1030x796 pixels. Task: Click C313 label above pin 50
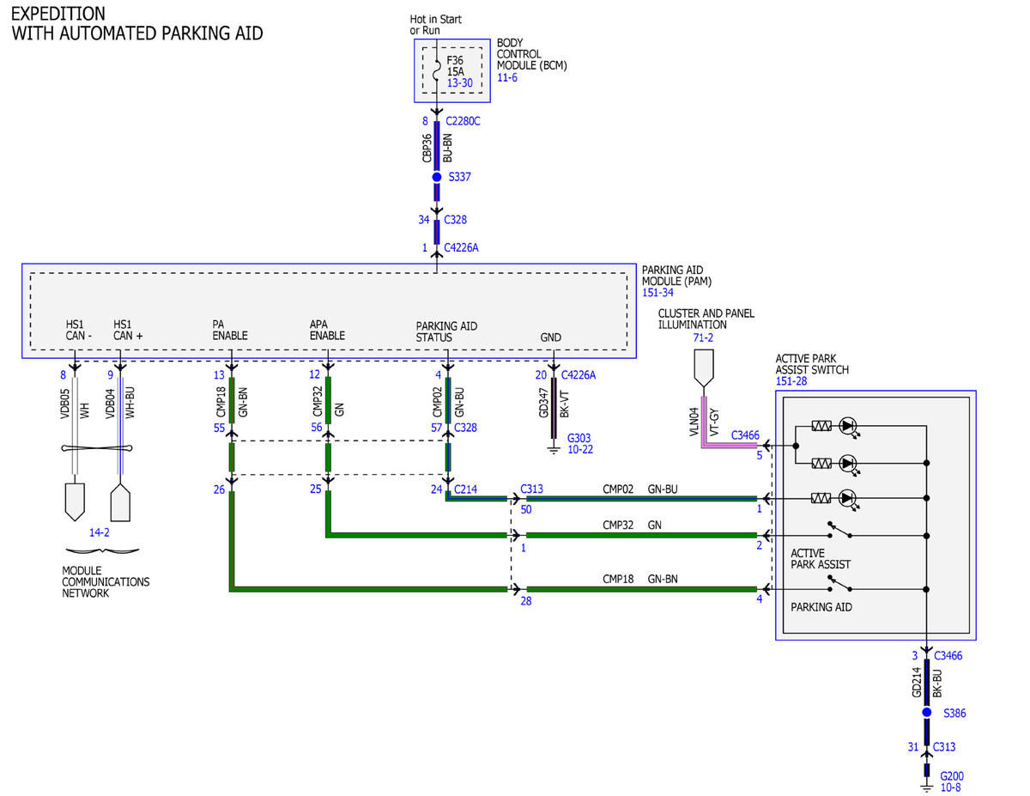click(x=531, y=489)
